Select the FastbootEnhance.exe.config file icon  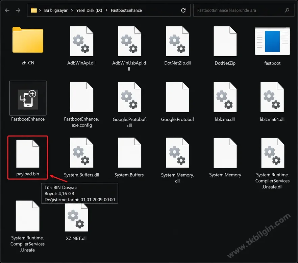(81, 97)
